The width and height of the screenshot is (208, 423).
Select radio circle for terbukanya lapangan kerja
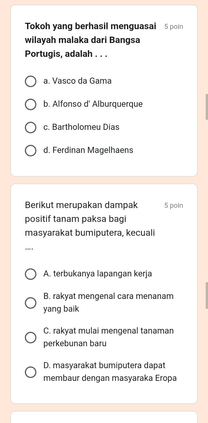coord(31,274)
